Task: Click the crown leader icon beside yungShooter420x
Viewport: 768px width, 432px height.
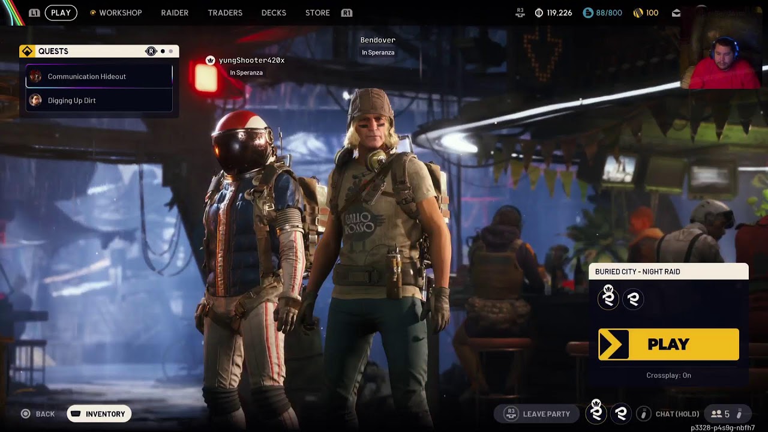Action: pos(210,60)
